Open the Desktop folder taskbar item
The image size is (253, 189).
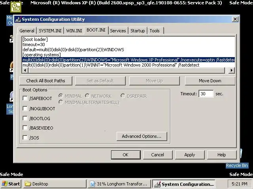click(55, 184)
